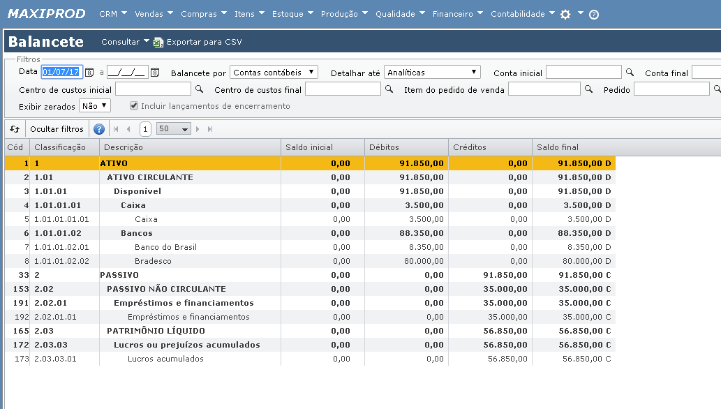Open calendar picker for start date
Screen dimensions: 721x409
(89, 73)
